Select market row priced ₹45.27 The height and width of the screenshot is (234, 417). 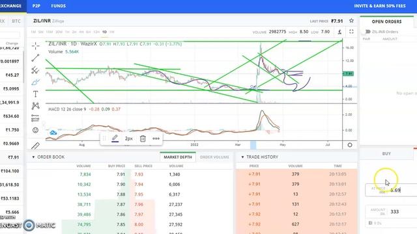(12, 75)
